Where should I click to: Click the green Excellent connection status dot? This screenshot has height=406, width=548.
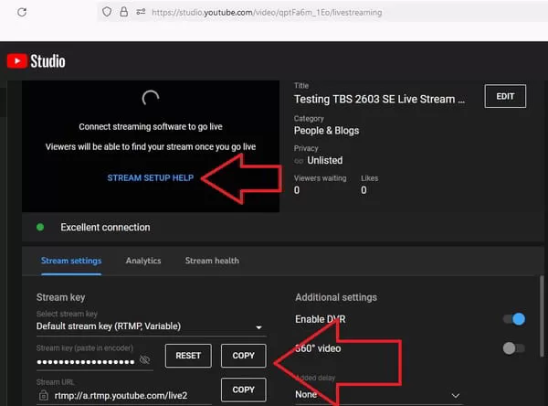tap(40, 227)
